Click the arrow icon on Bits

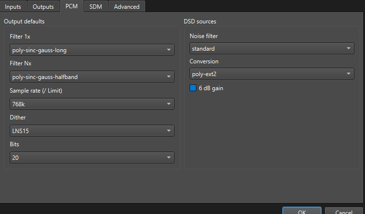click(x=169, y=157)
